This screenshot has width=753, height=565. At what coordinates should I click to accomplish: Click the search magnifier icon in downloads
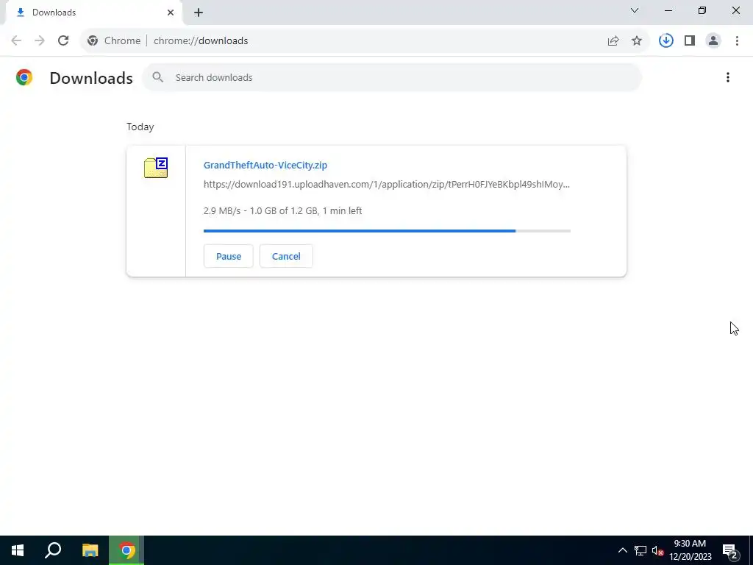click(157, 77)
